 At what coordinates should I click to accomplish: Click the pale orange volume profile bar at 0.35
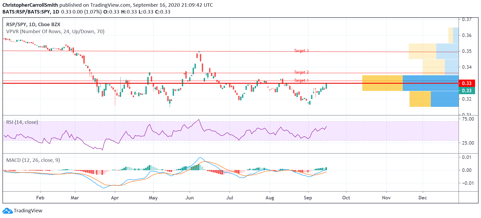pos(422,51)
